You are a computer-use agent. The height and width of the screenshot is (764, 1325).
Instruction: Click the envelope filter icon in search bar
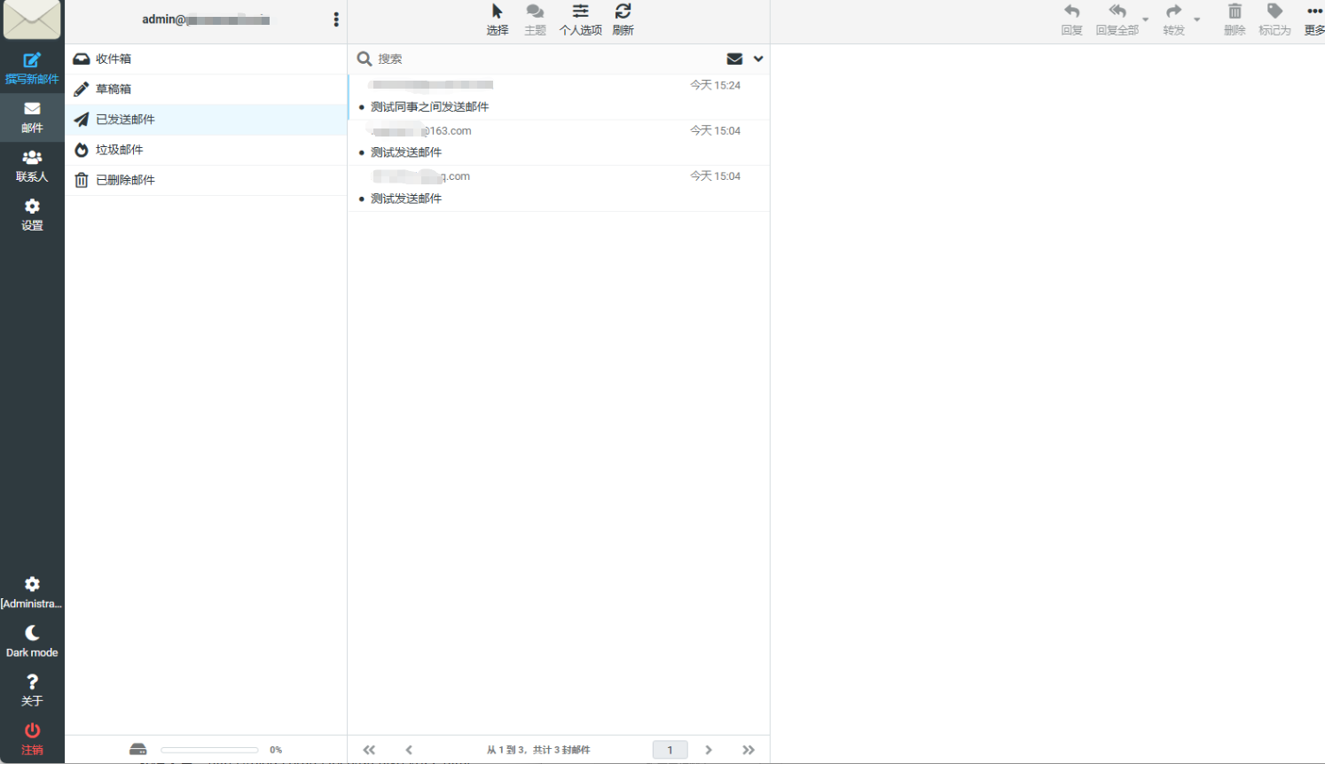734,58
